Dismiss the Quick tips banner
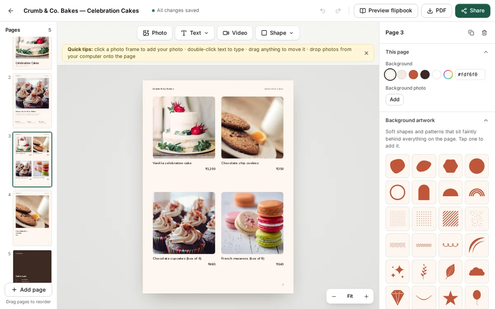Screen dimensions: 495x309 [366, 53]
